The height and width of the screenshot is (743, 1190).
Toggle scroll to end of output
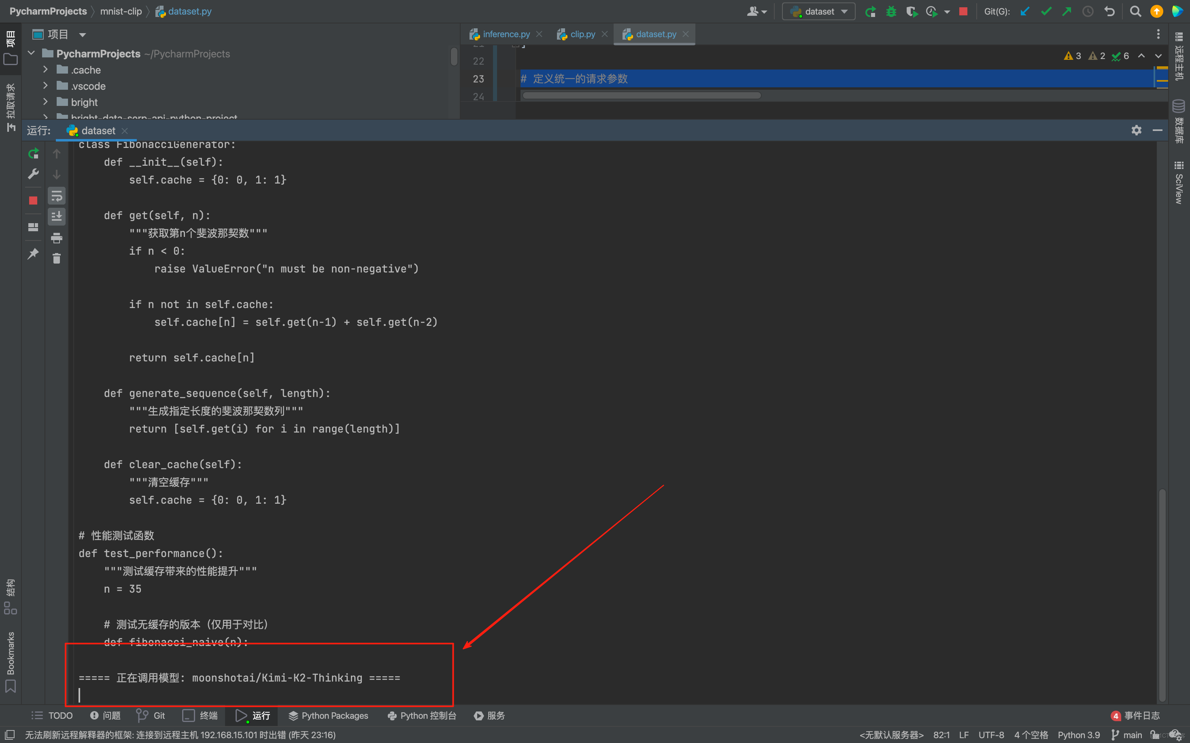pyautogui.click(x=57, y=216)
